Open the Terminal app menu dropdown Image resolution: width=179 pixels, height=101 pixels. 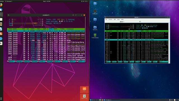(9, 1)
